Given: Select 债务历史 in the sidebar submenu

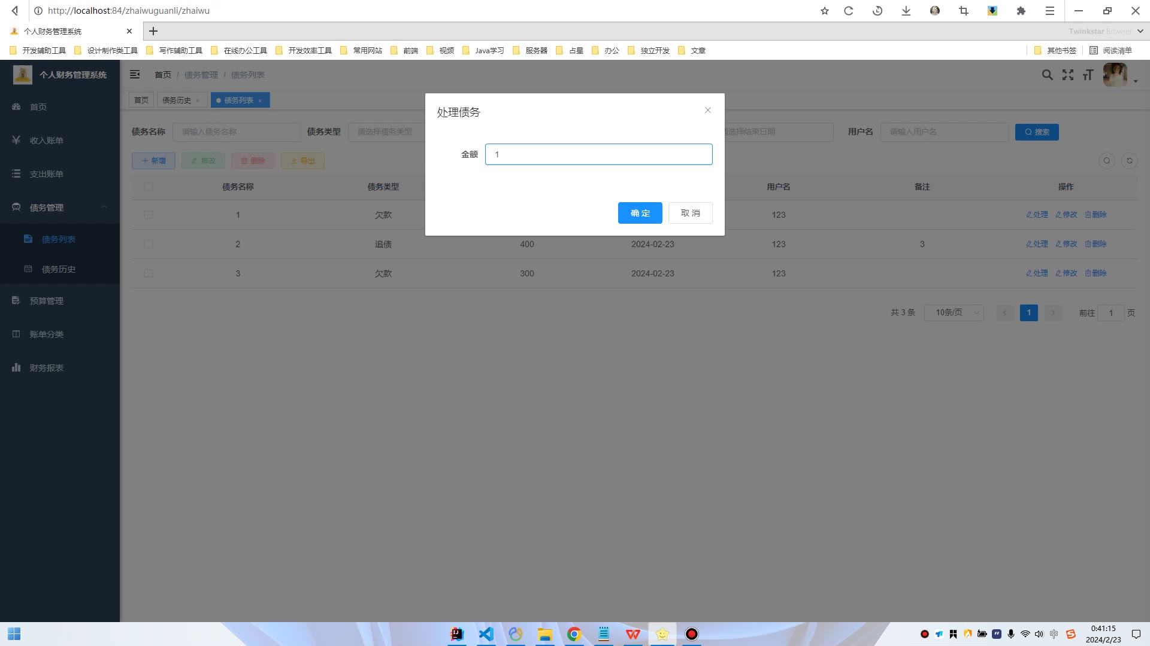Looking at the screenshot, I should pos(59,269).
